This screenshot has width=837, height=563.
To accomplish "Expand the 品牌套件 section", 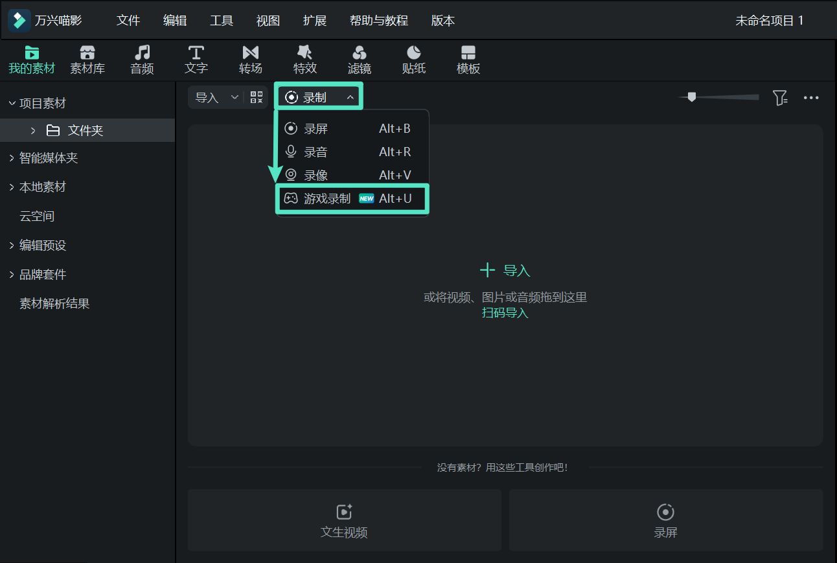I will (11, 275).
